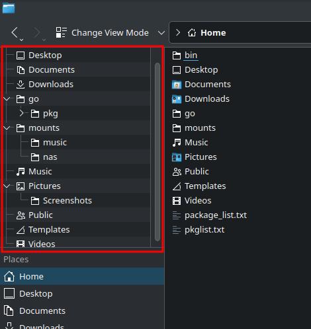Click the Change View Mode icon
This screenshot has width=311, height=329.
[61, 32]
